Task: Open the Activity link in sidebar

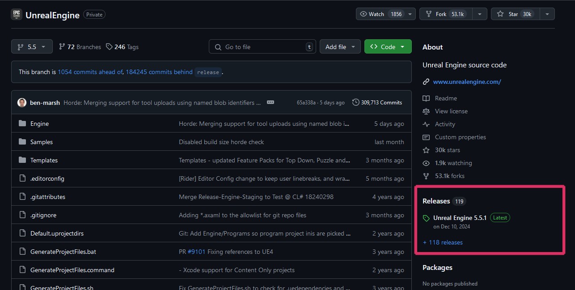Action: [444, 124]
